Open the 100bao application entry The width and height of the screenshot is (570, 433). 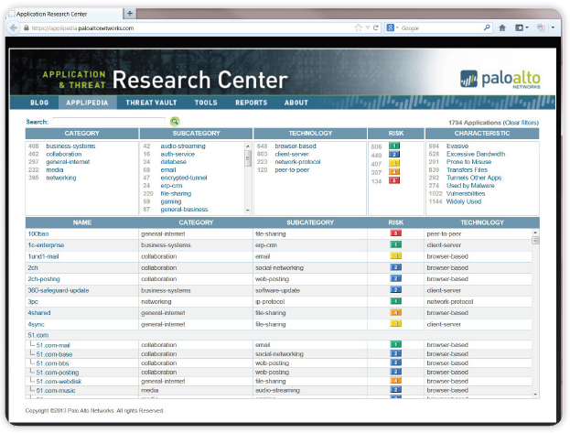click(x=38, y=233)
